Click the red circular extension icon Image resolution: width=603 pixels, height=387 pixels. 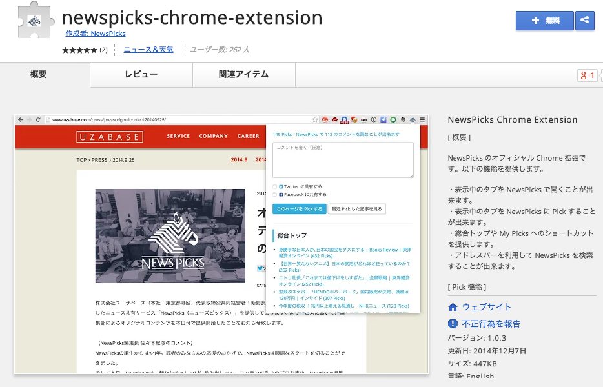[325, 119]
